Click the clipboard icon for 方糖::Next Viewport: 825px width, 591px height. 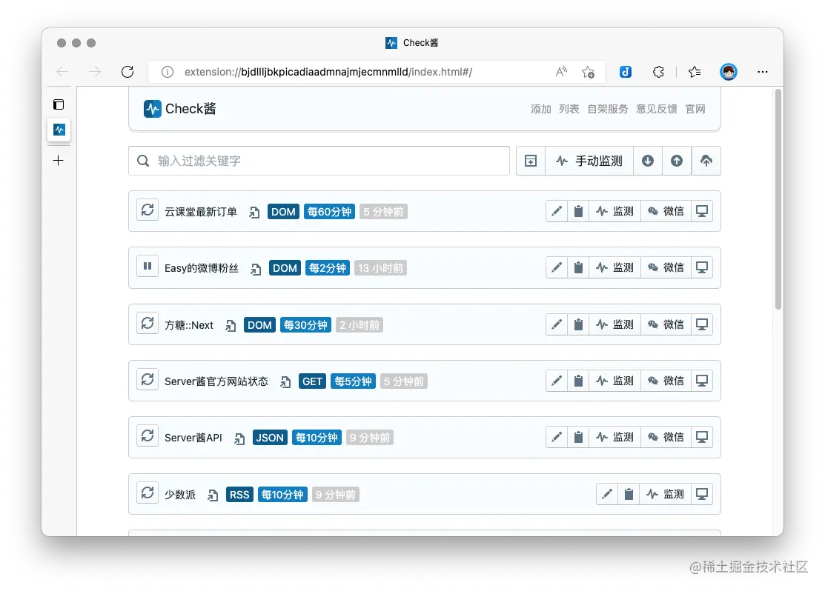point(578,324)
